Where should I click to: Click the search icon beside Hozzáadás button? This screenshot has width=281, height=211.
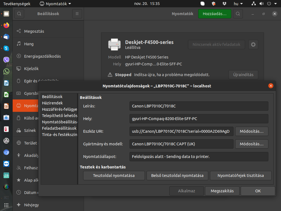click(238, 14)
